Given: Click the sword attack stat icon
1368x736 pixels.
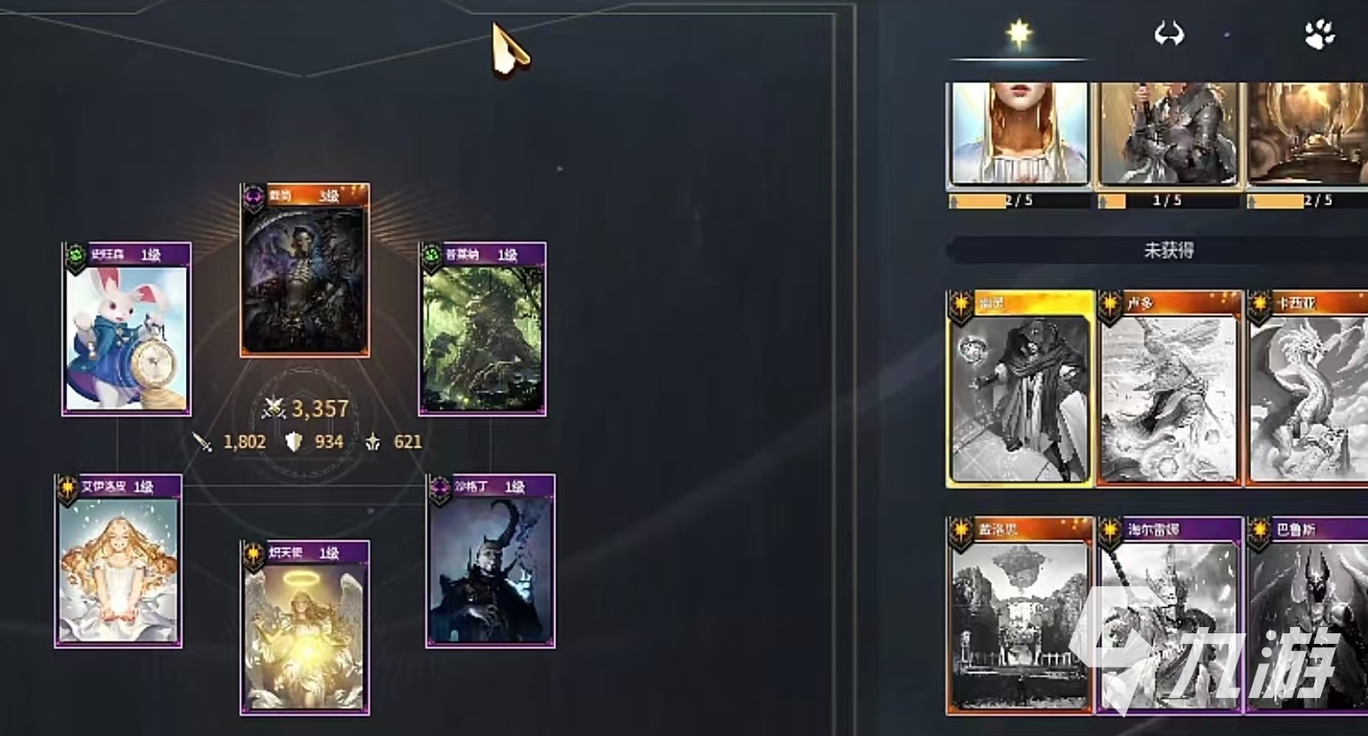Looking at the screenshot, I should [x=203, y=441].
